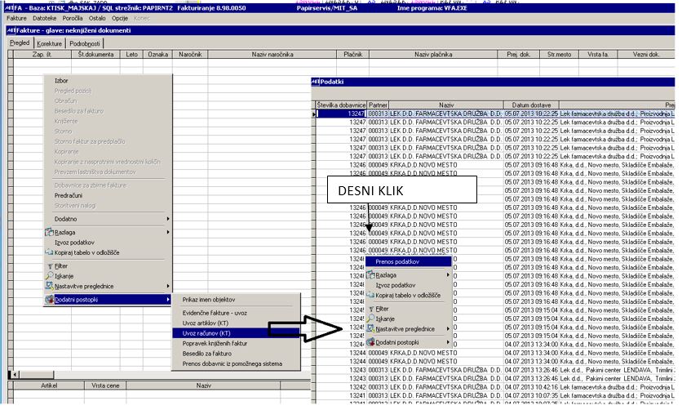Screen dimensions: 682x410
Task: Click the Razlaga icon in left context menu
Action: pos(49,232)
